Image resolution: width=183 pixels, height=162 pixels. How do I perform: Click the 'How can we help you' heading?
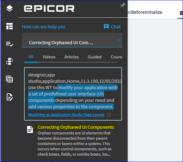43,27
